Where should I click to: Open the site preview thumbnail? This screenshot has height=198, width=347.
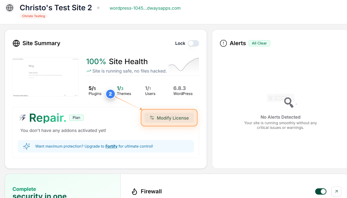point(45,77)
